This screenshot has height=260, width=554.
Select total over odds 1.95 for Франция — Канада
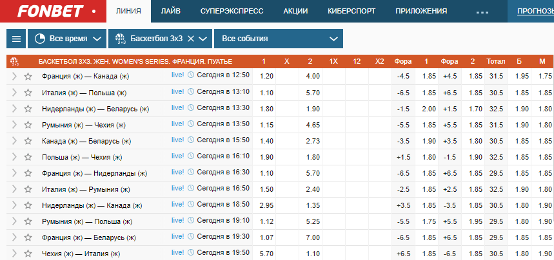(x=519, y=76)
